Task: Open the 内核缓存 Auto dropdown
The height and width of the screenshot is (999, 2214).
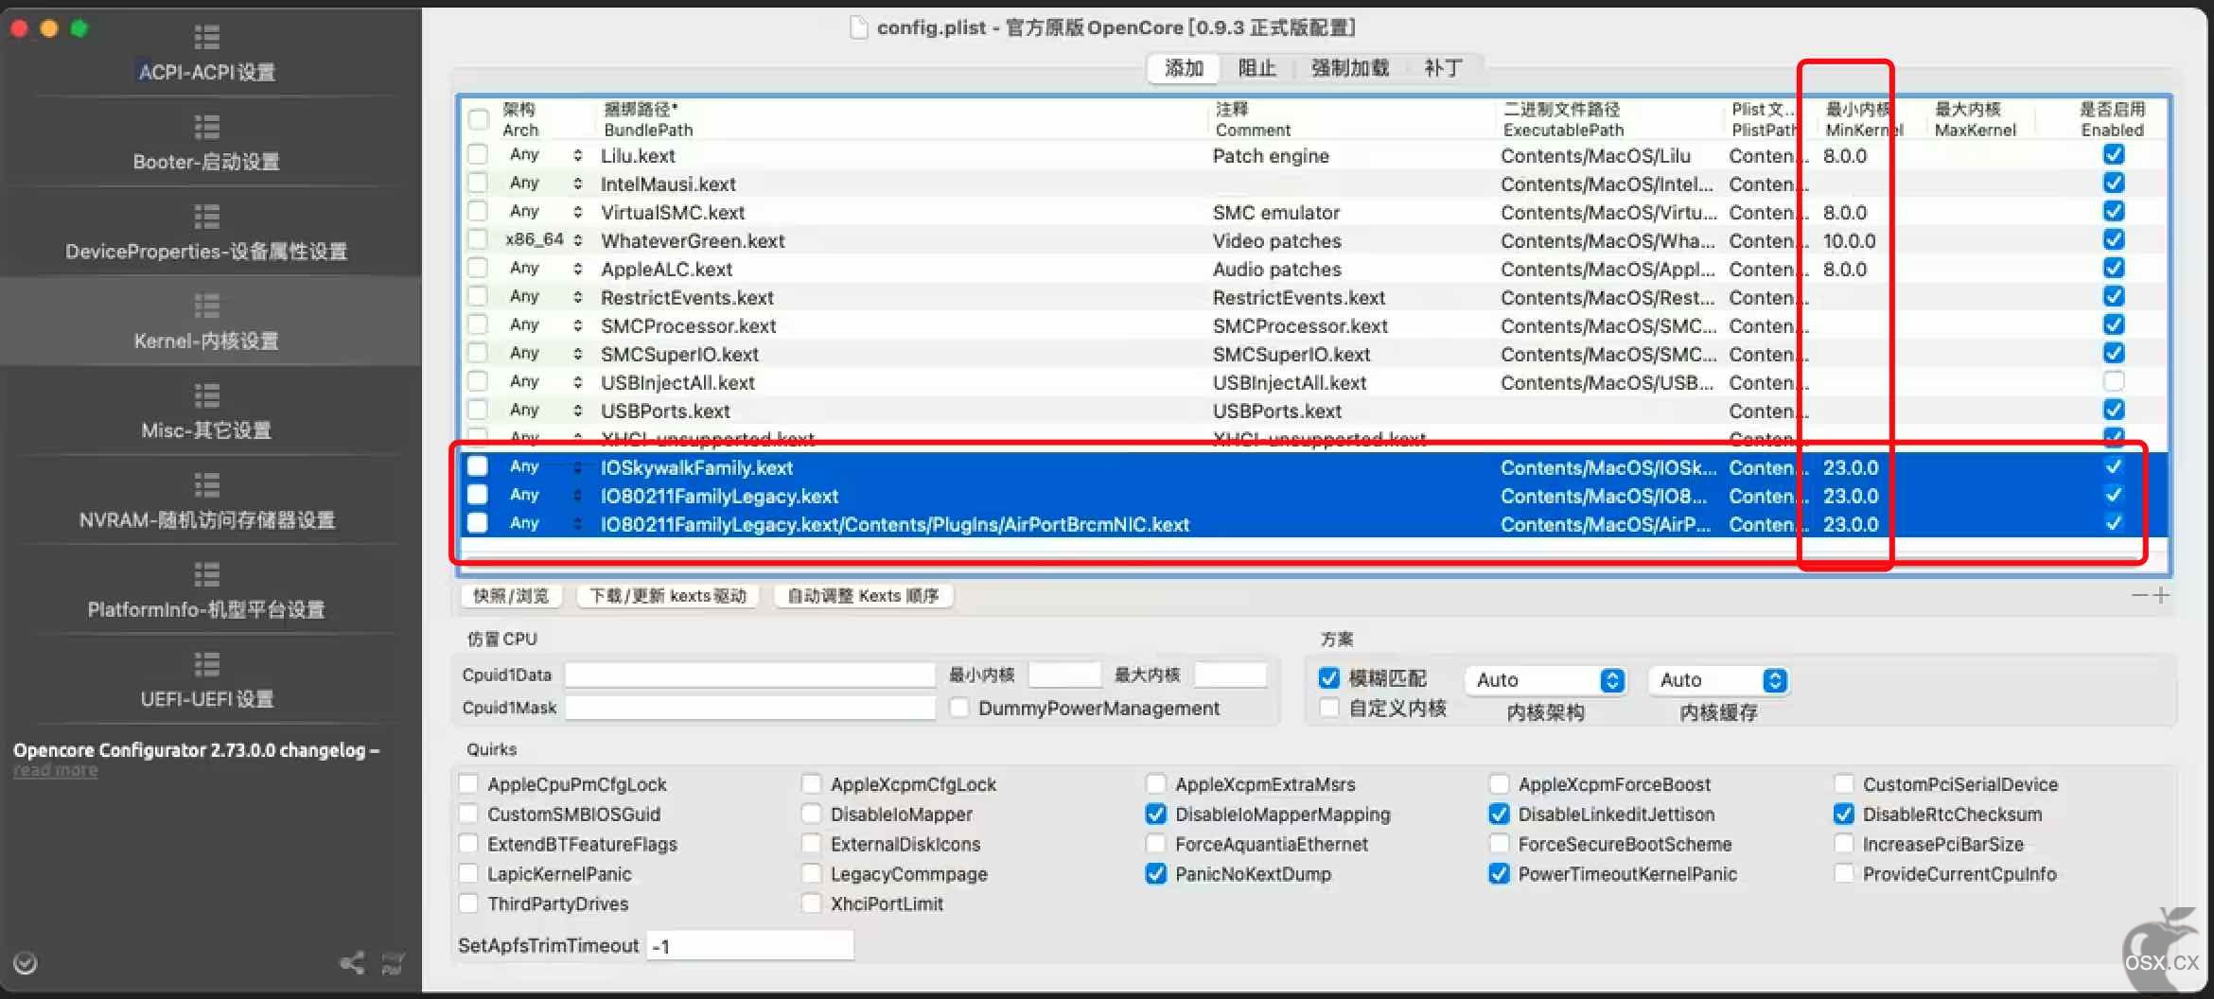Action: point(1719,680)
